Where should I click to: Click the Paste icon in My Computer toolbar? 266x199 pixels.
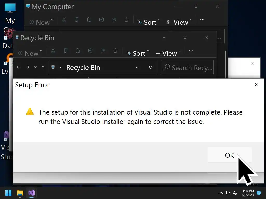coord(89,19)
